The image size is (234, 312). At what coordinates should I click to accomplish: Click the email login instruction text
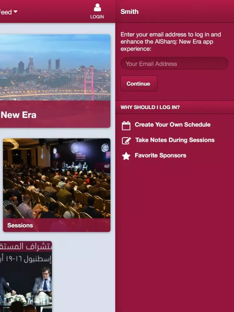click(171, 41)
